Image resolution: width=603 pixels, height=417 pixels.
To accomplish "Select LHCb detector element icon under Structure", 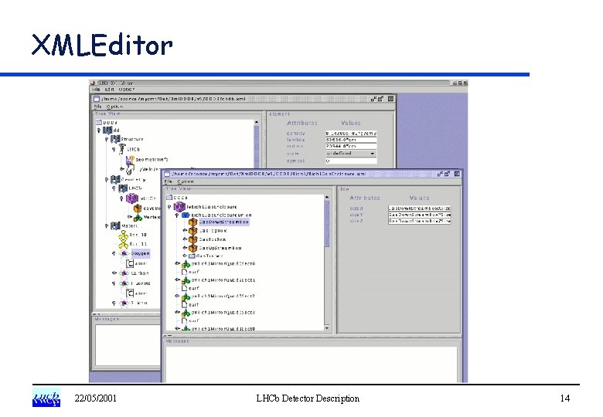I will pos(122,149).
